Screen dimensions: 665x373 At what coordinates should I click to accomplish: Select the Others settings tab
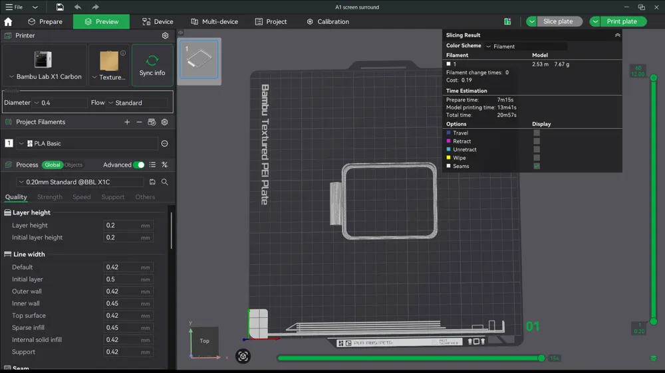click(x=145, y=197)
